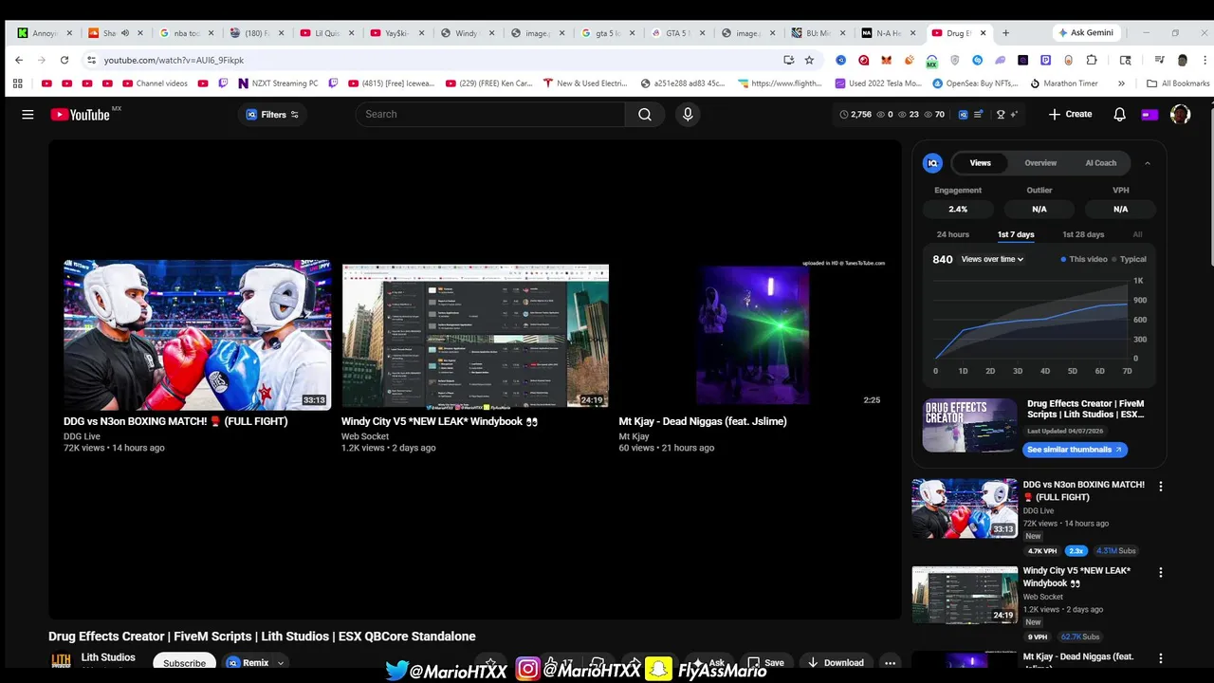Screen dimensions: 1214x683
Task: Select the 1st 28 days range
Action: [x=1083, y=234]
